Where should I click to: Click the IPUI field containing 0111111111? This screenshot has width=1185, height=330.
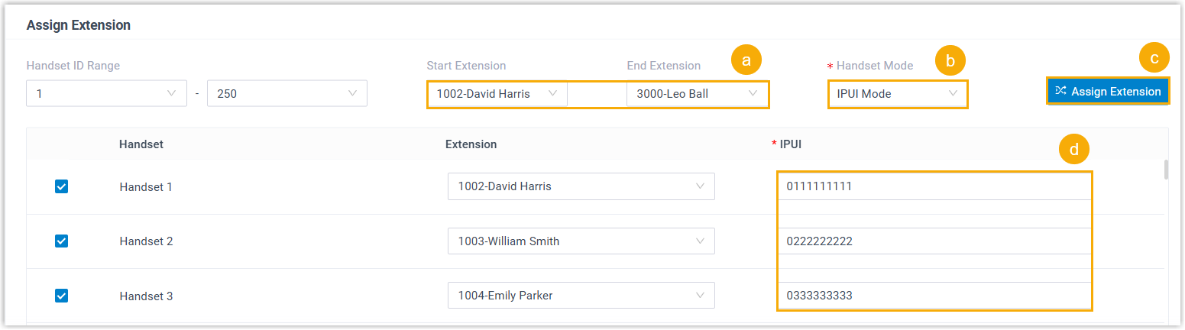[x=934, y=186]
